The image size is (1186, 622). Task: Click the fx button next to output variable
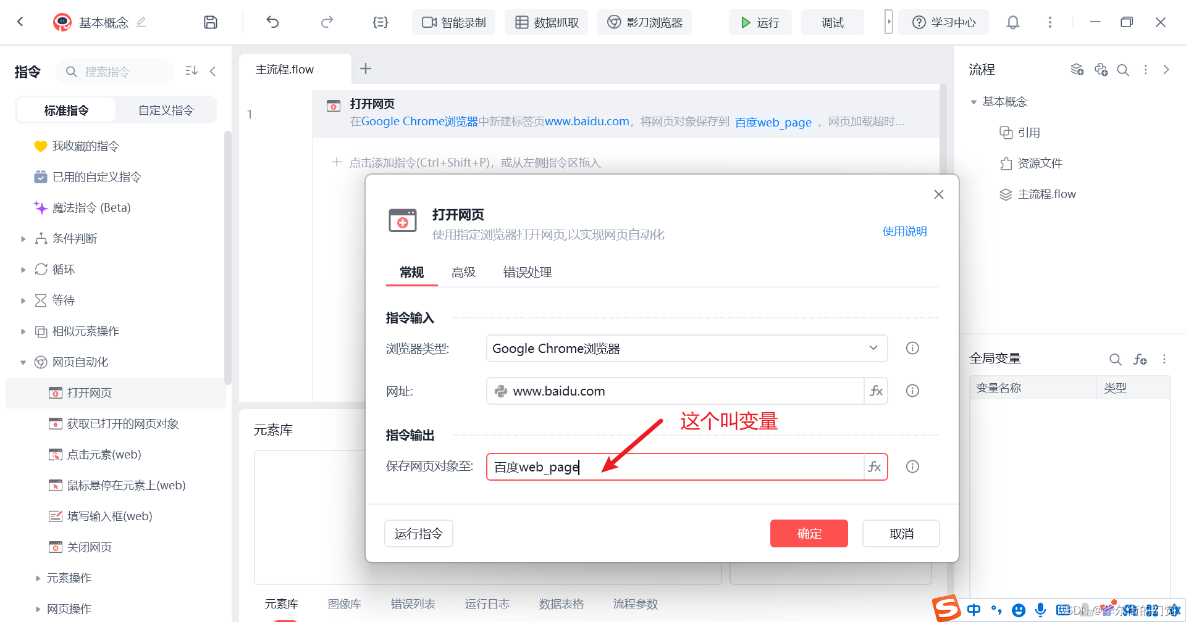click(875, 466)
